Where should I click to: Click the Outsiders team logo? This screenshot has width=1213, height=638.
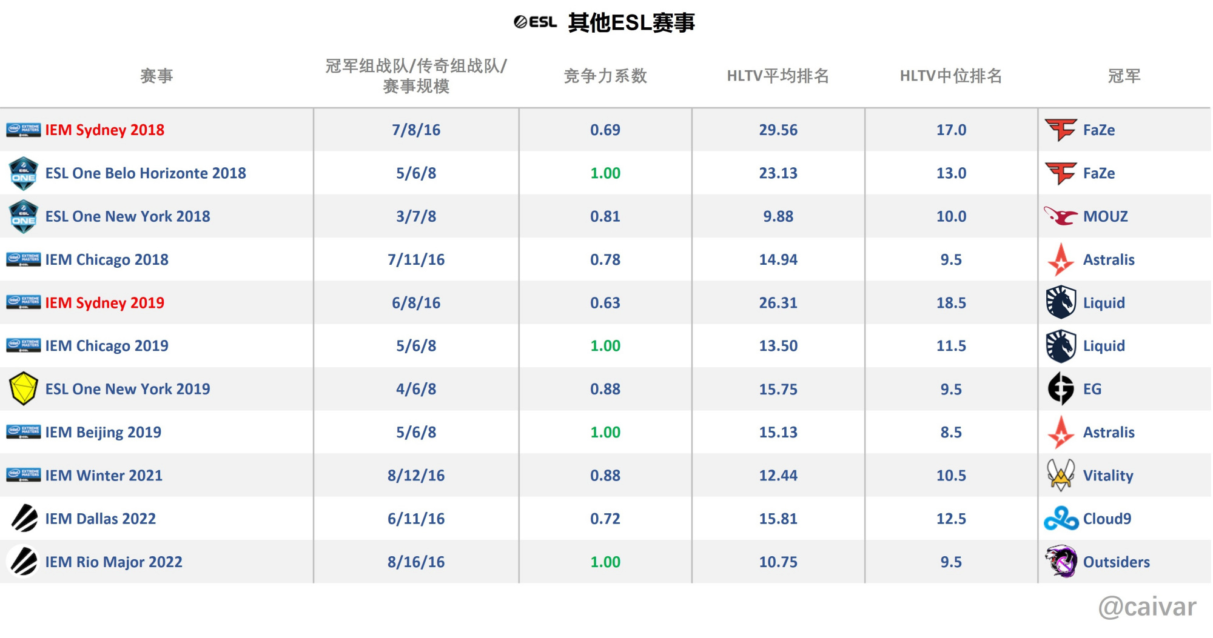(x=1061, y=562)
